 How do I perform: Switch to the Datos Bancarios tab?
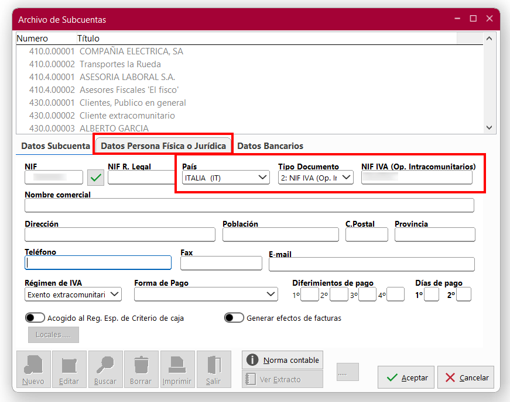[x=270, y=146]
